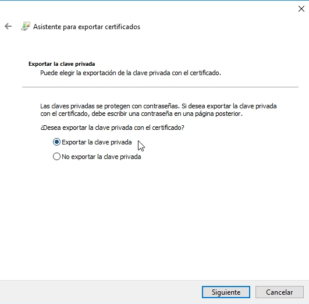Abort the export using Cancelar
Screen dimensions: 309x304
(279, 292)
